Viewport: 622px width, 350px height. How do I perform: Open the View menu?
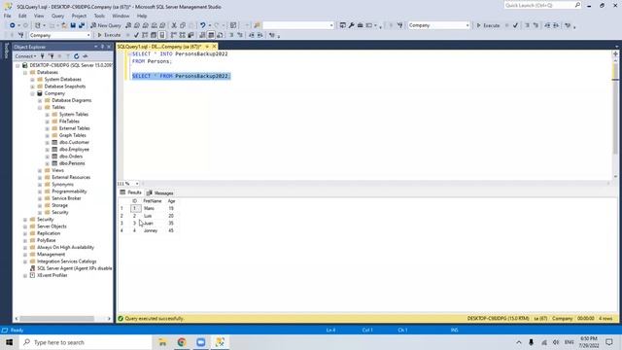click(x=39, y=16)
